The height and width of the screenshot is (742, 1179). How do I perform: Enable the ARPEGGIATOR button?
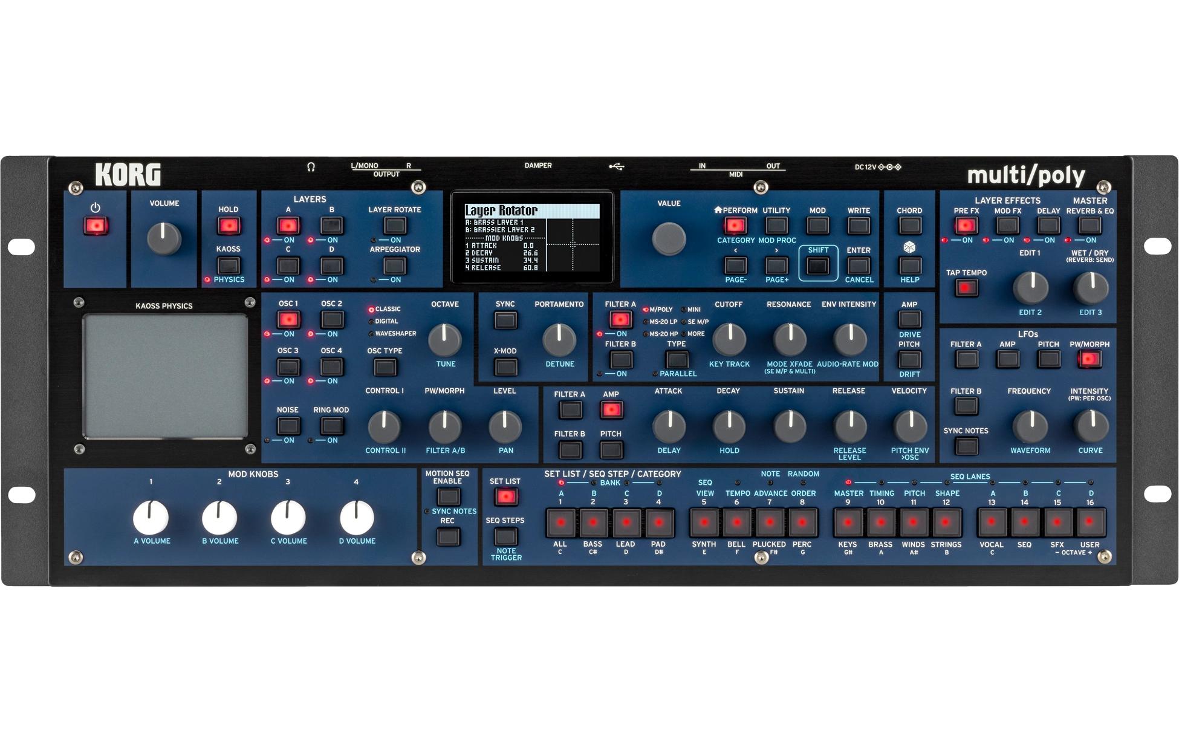394,265
